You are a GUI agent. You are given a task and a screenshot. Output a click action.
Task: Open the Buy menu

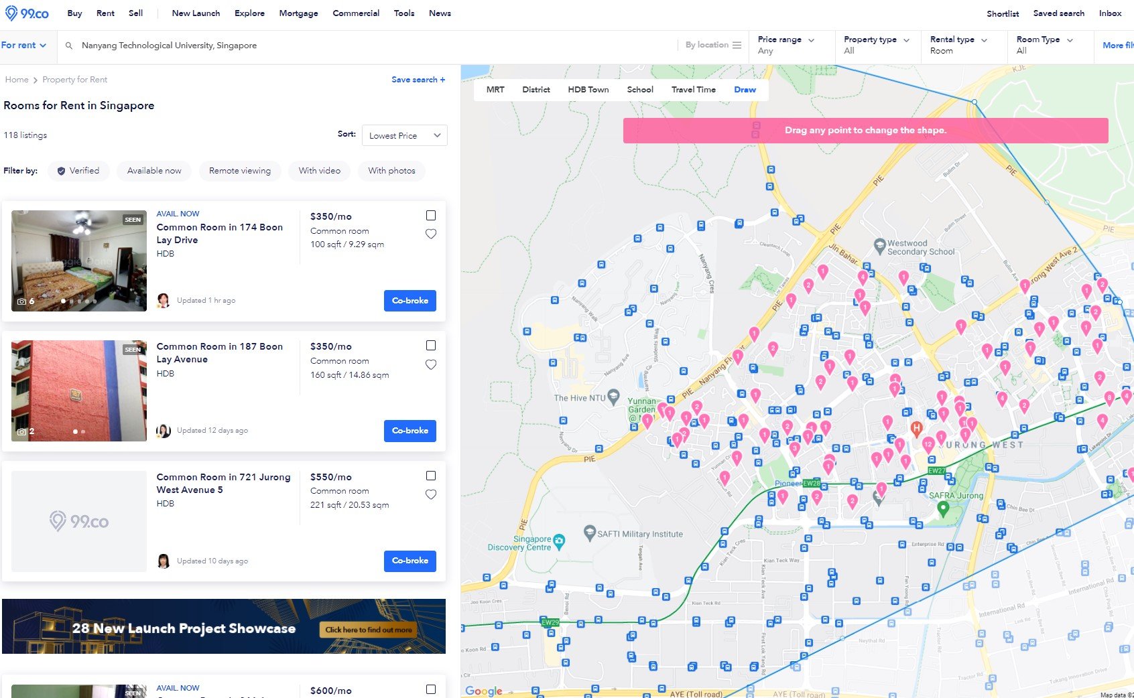tap(74, 13)
